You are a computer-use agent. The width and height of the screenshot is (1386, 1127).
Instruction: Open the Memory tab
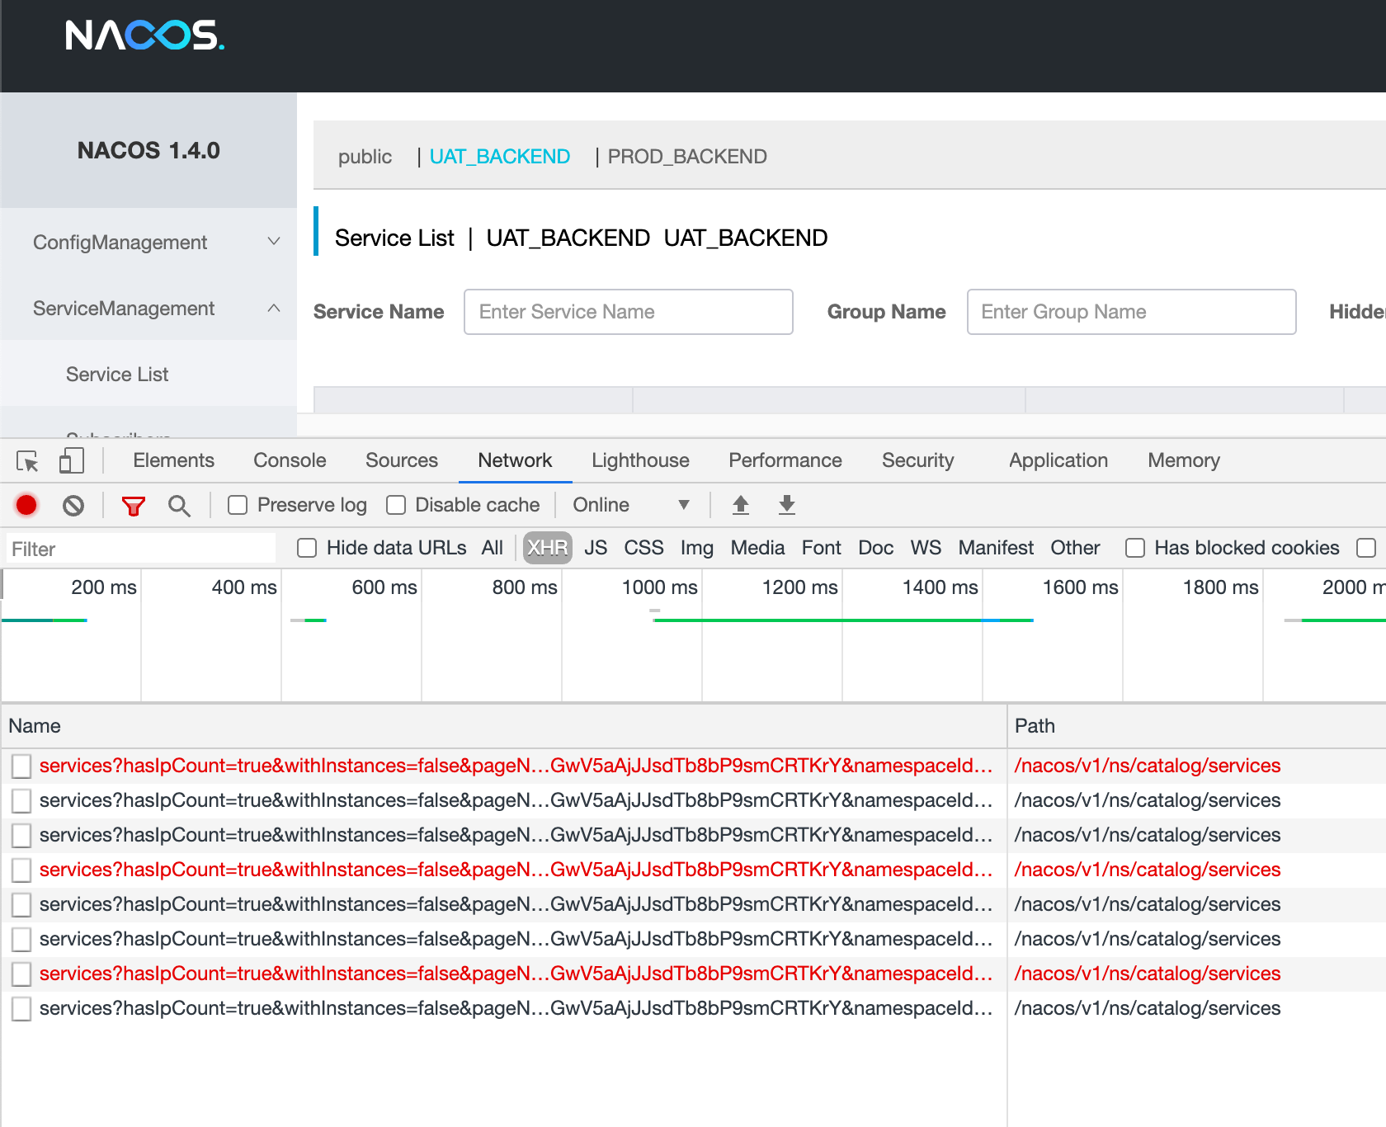click(x=1184, y=460)
